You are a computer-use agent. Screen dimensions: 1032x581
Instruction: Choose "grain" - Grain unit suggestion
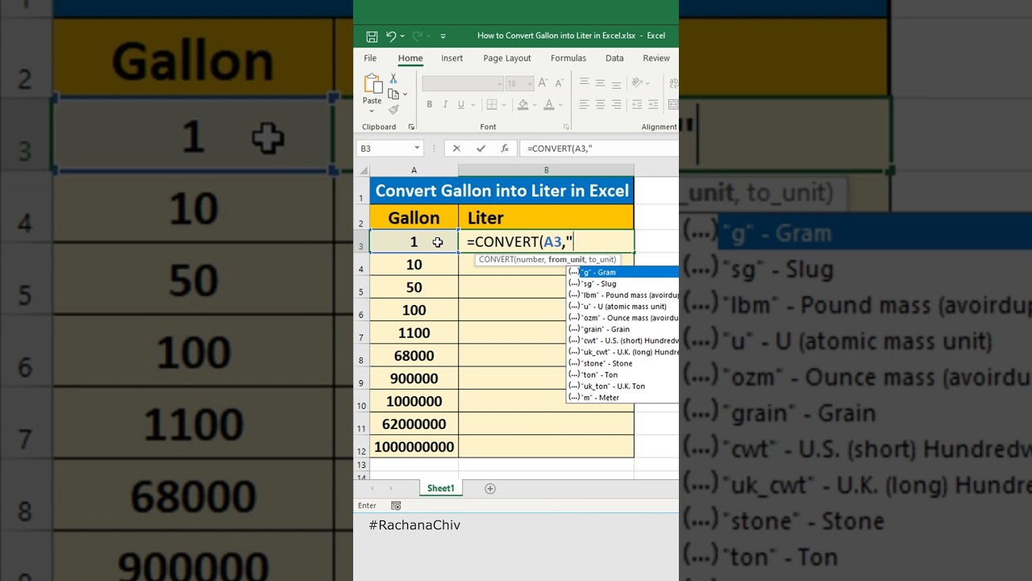tap(623, 329)
